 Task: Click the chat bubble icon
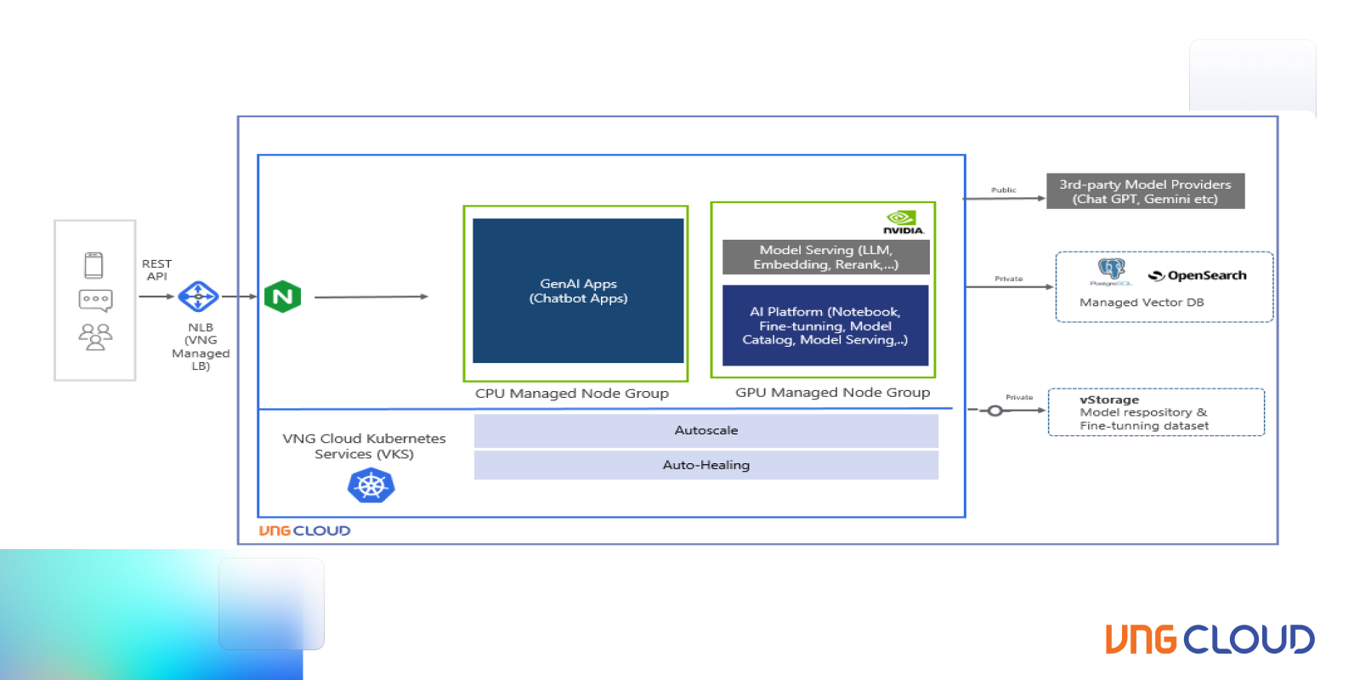click(x=95, y=300)
